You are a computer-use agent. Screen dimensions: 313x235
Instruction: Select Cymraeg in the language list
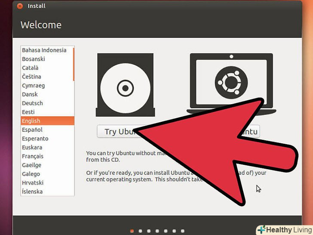click(47, 86)
